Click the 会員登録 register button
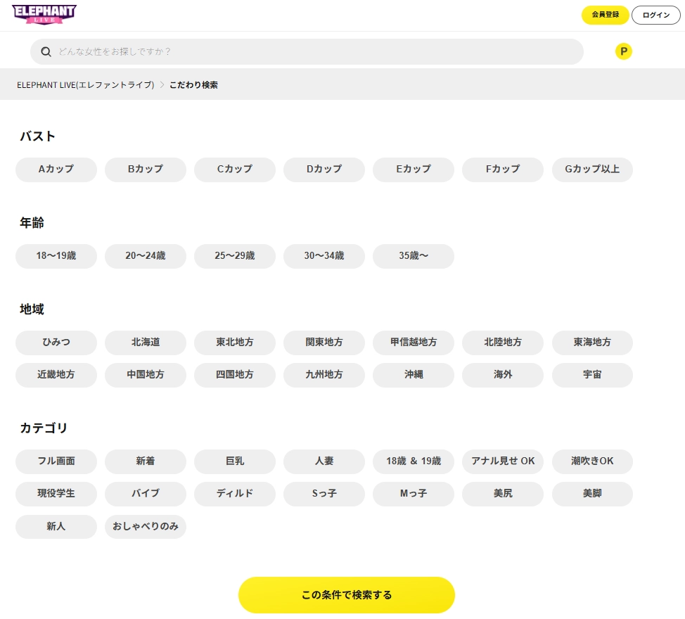This screenshot has width=685, height=619. (x=605, y=15)
